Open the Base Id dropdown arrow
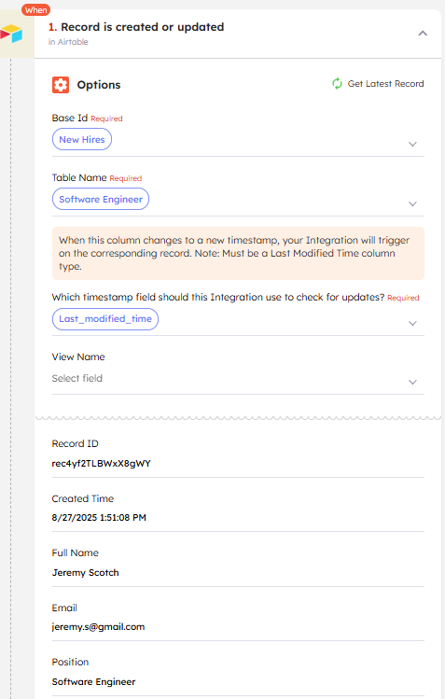The image size is (445, 699). coord(412,144)
